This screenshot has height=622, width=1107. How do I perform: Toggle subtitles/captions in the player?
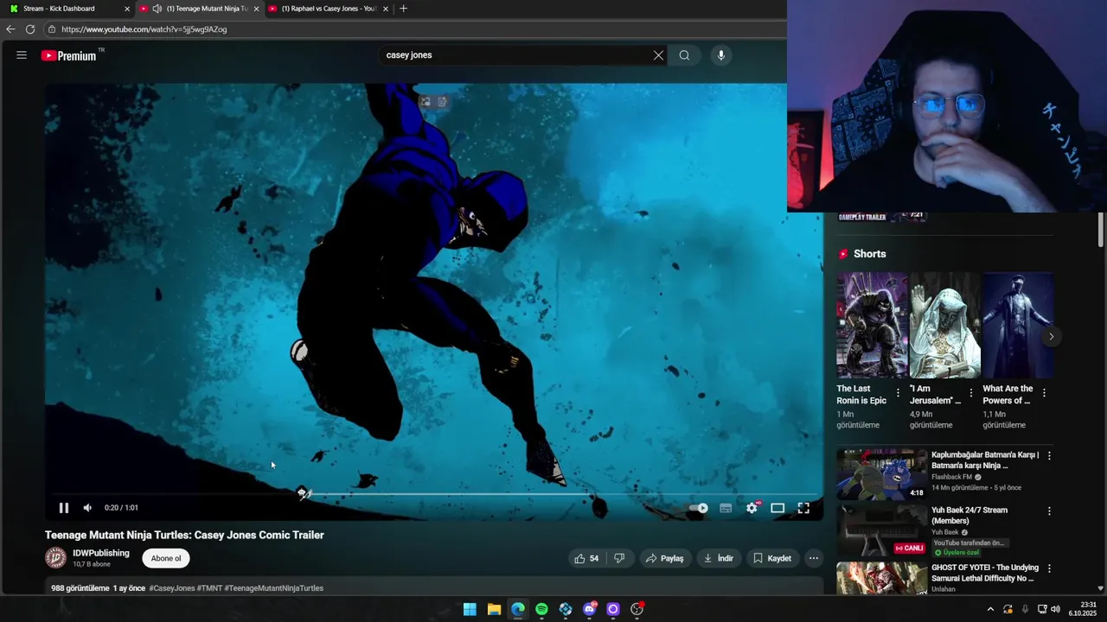[x=726, y=508]
